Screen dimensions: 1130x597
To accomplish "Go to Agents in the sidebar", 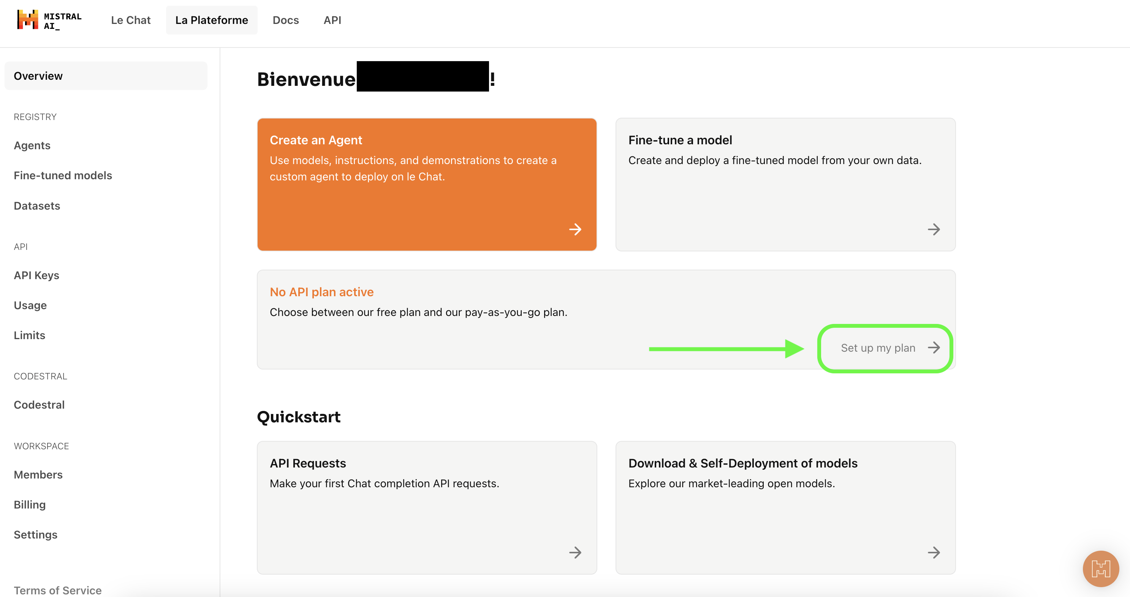I will coord(32,145).
